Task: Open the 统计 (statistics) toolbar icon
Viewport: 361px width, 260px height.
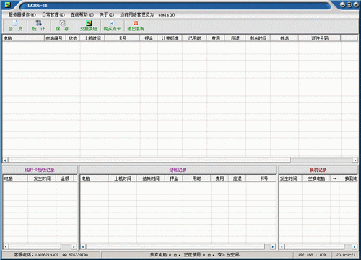Action: (x=38, y=26)
